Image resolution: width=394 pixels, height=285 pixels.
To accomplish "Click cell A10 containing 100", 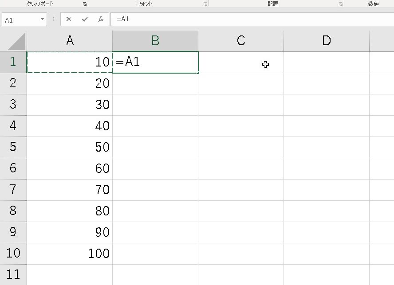I will tap(70, 254).
